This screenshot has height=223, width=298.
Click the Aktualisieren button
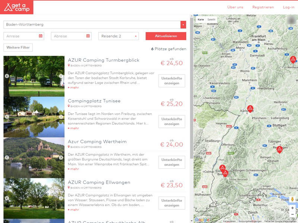pyautogui.click(x=166, y=36)
